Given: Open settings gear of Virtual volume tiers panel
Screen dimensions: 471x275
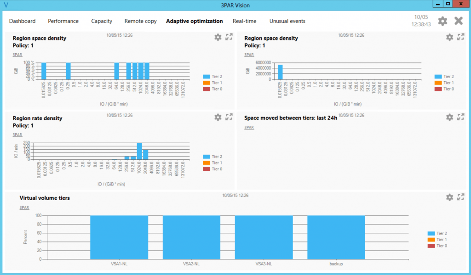Looking at the screenshot, I should click(x=449, y=197).
